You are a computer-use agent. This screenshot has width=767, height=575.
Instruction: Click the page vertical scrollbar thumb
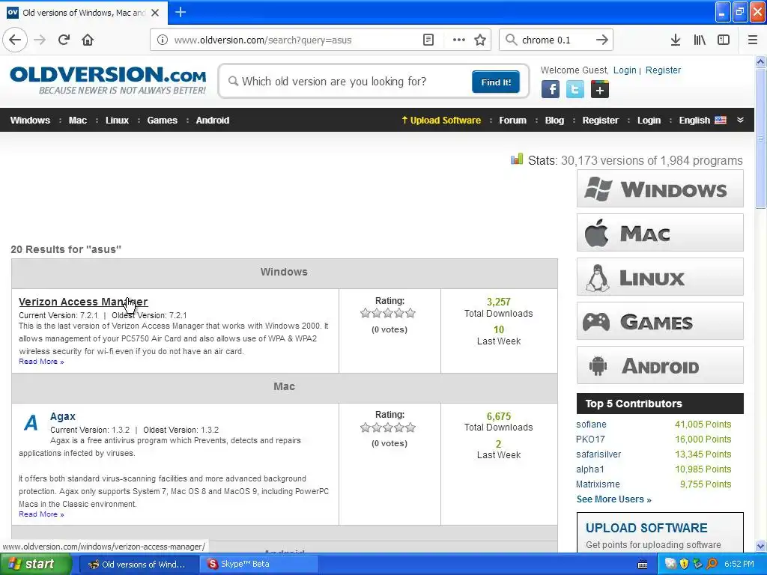coord(761,138)
